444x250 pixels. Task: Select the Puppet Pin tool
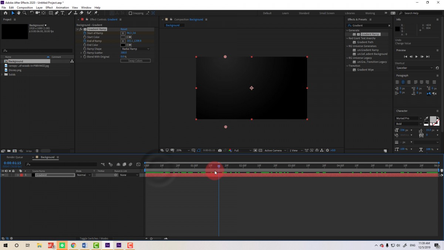click(96, 13)
